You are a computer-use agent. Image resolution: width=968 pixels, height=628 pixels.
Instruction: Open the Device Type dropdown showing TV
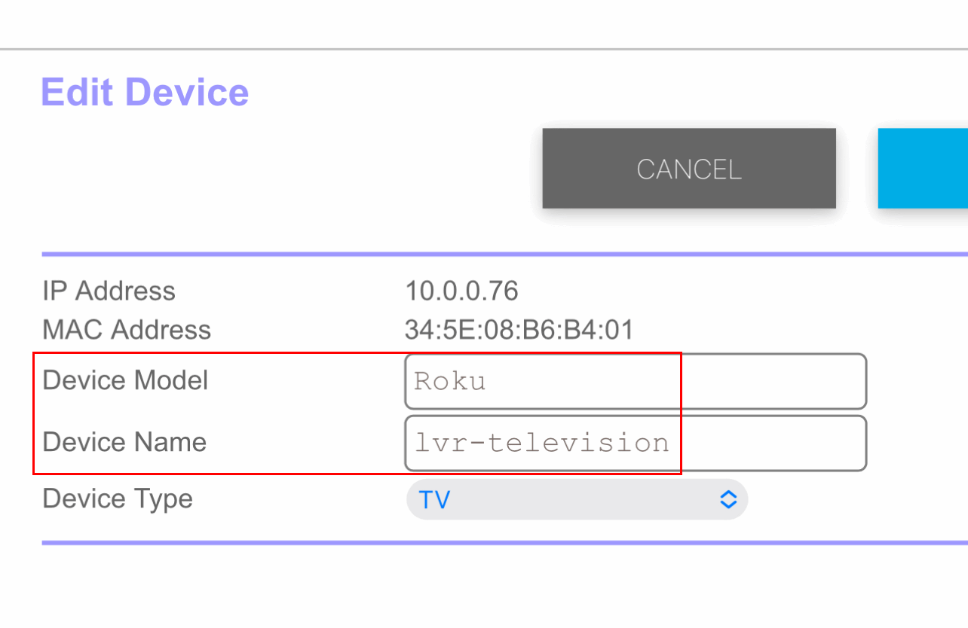(x=577, y=499)
